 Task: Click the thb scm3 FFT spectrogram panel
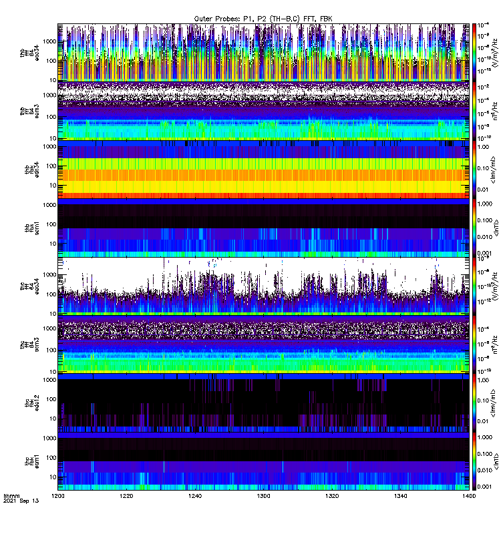tap(263, 111)
